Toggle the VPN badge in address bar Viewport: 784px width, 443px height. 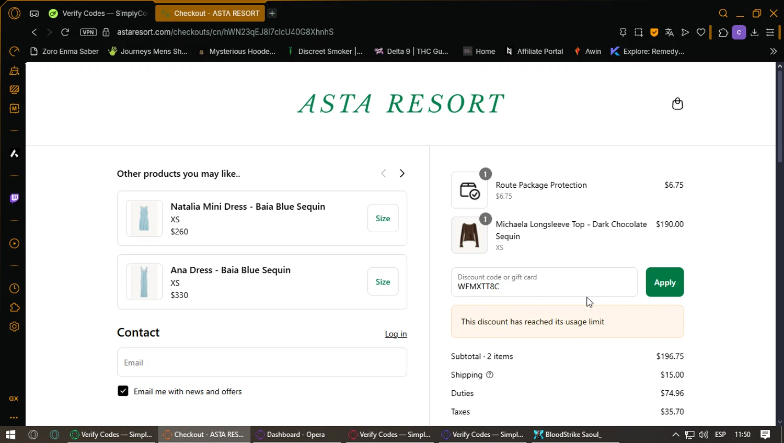point(88,32)
